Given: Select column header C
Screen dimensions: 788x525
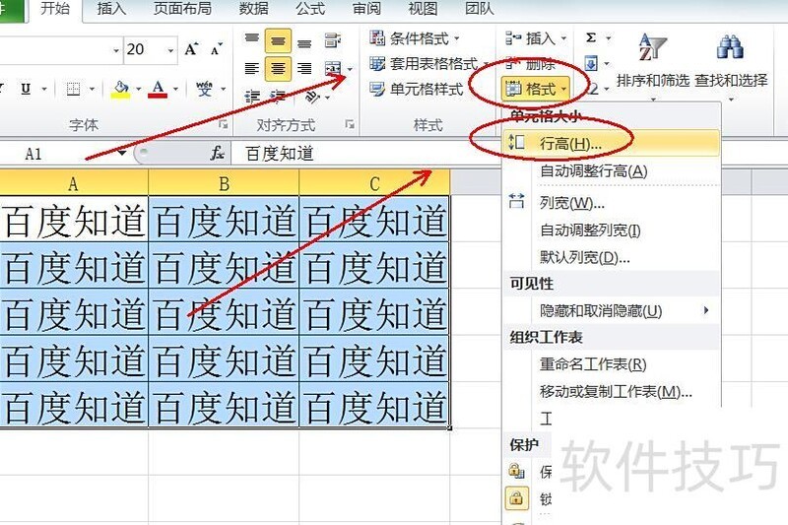Looking at the screenshot, I should 374,183.
